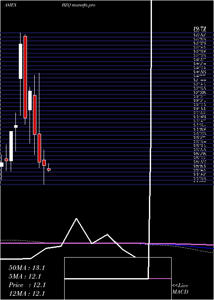Click the 12MA : 12.1 readout

click(27, 294)
